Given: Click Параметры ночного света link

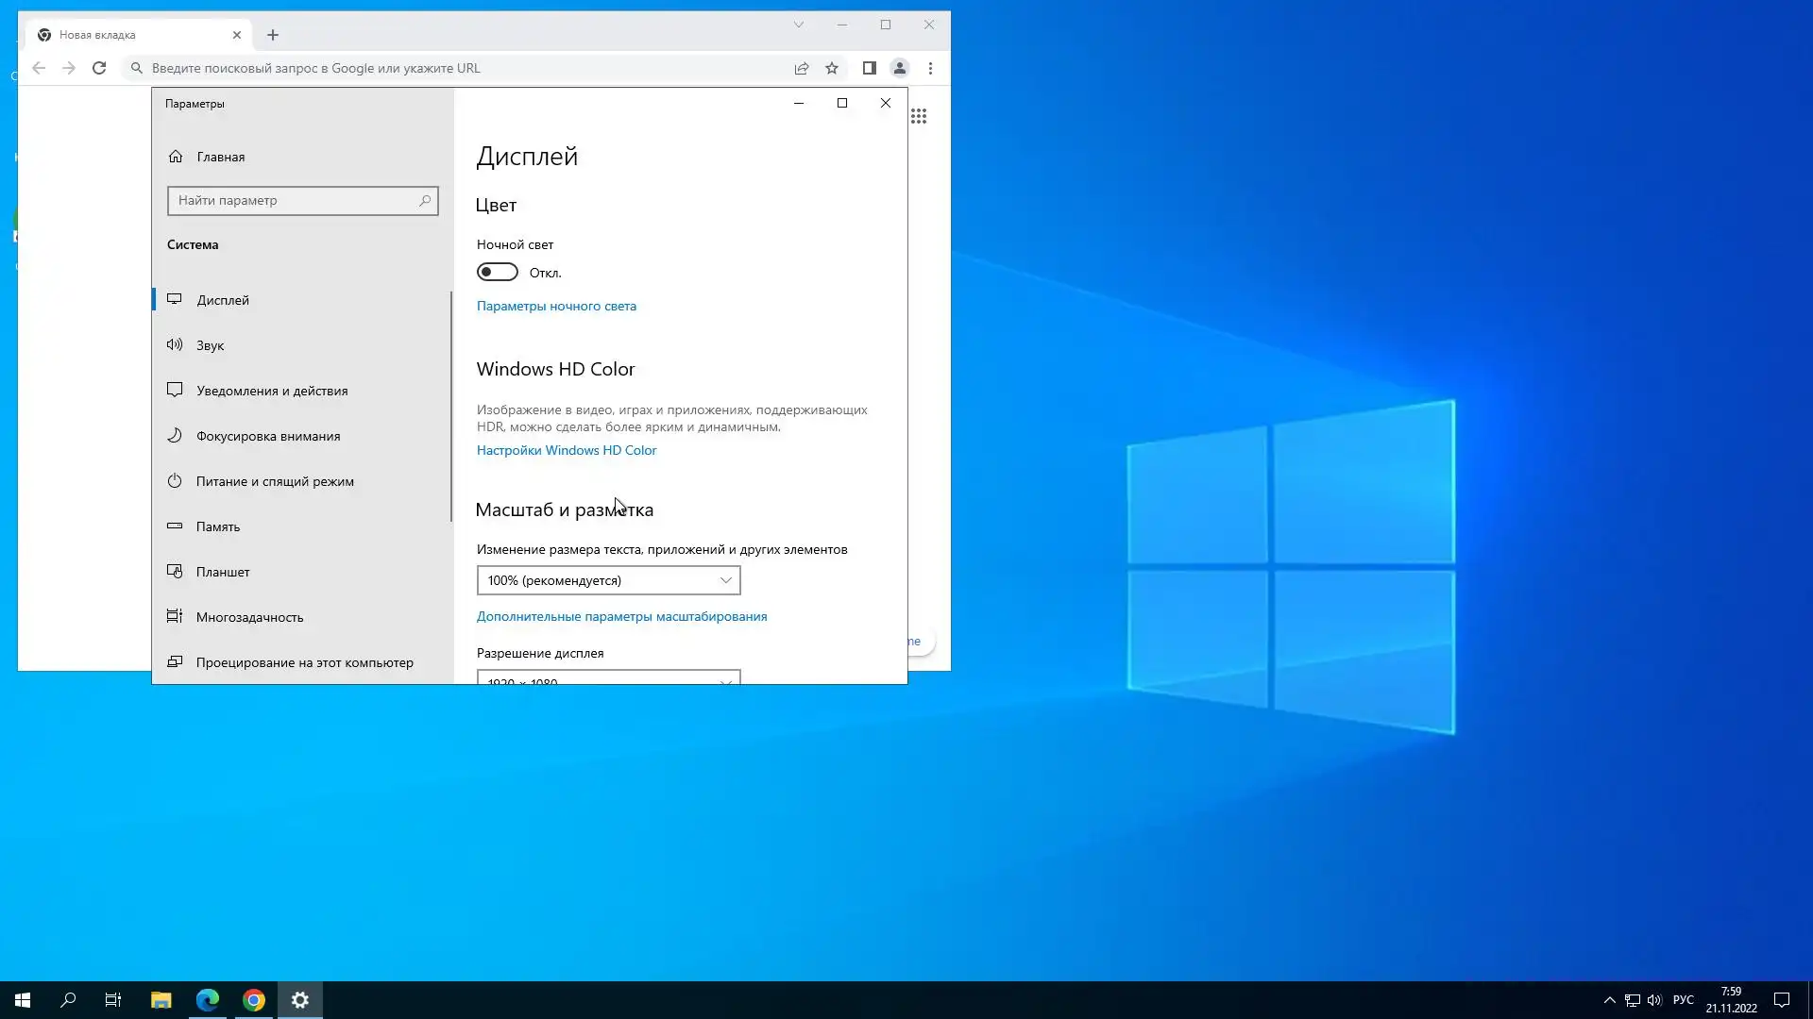Looking at the screenshot, I should click(555, 306).
